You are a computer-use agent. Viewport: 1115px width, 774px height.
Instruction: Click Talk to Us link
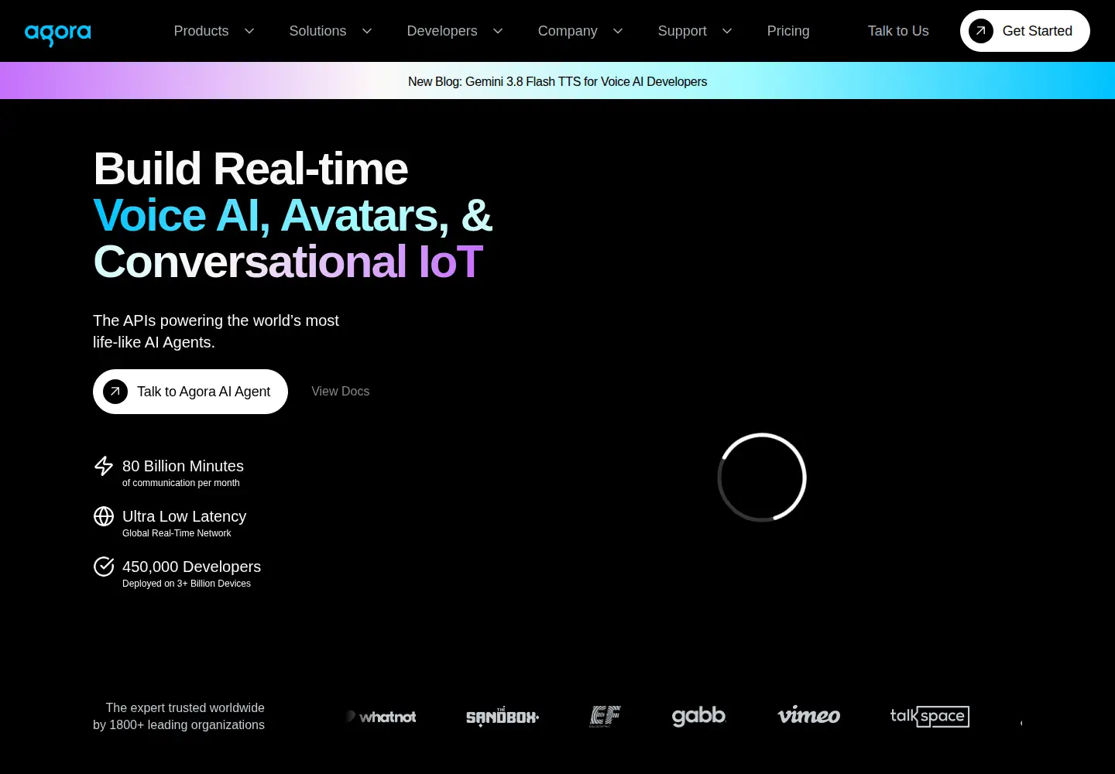coord(898,31)
